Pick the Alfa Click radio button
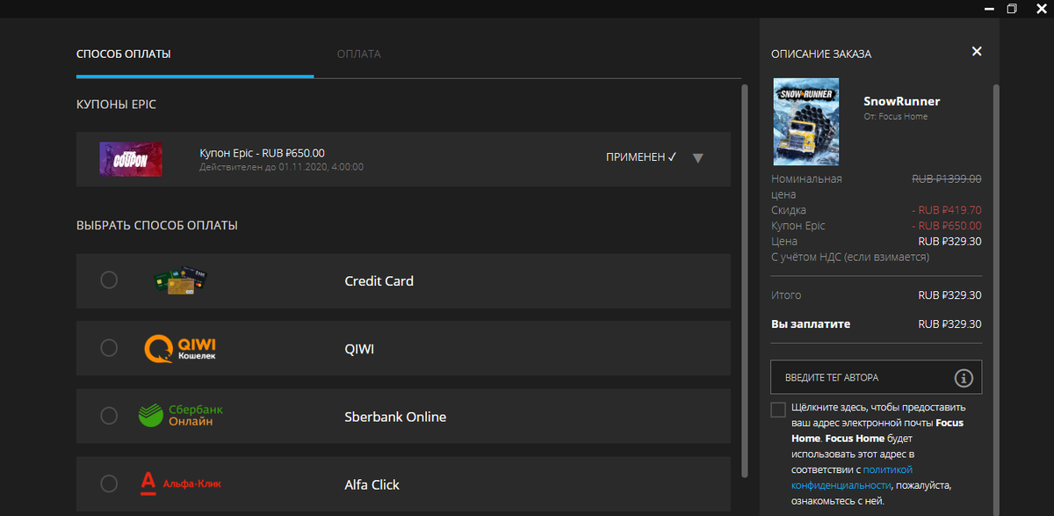1054x516 pixels. [x=109, y=483]
